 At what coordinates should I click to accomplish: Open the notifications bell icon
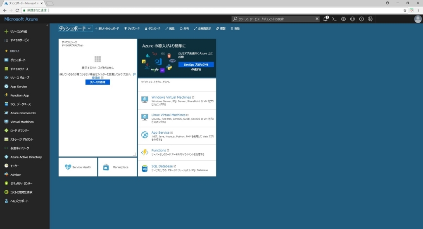(x=326, y=19)
